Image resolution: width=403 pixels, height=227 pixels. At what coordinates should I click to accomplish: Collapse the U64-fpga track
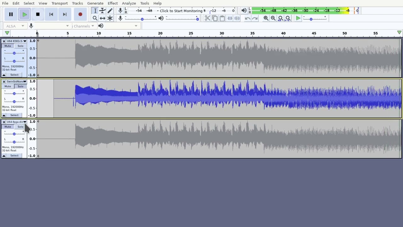coord(4,155)
